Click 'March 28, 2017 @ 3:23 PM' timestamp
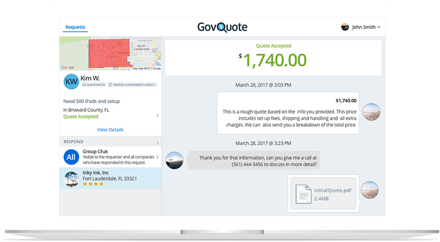The image size is (440, 242). pyautogui.click(x=263, y=143)
